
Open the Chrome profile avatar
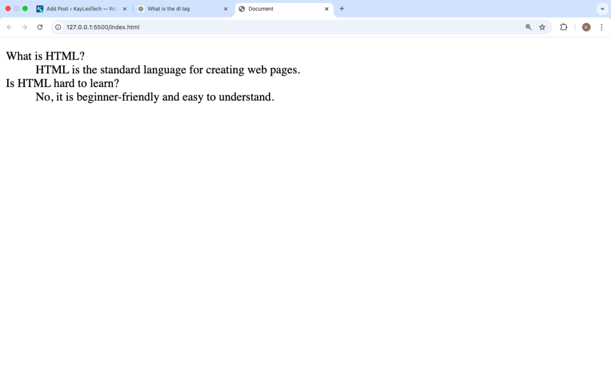pyautogui.click(x=586, y=27)
